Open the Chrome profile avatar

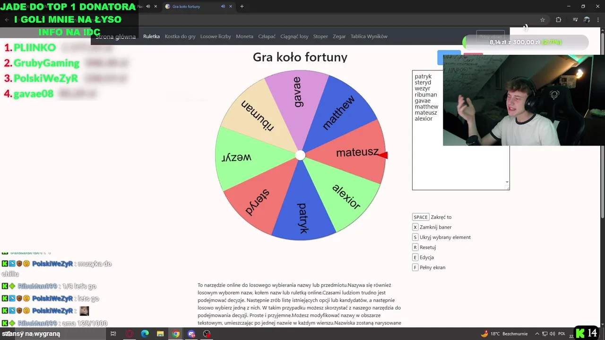pyautogui.click(x=587, y=20)
